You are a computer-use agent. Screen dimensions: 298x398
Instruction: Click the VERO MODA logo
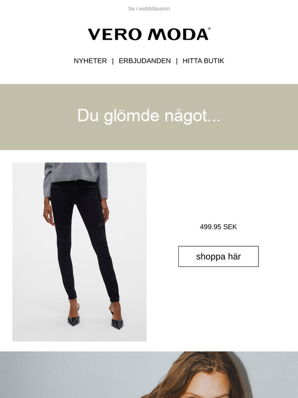pyautogui.click(x=149, y=34)
